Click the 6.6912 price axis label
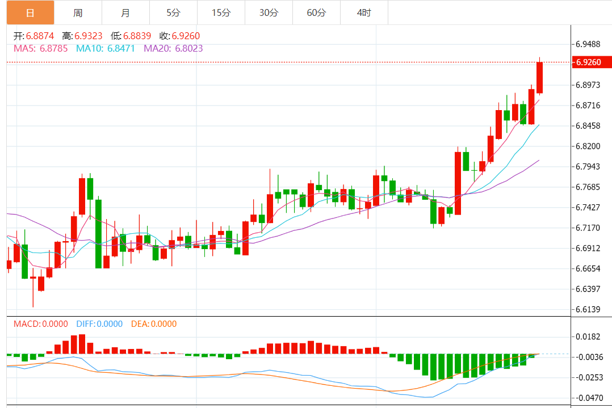Image resolution: width=612 pixels, height=408 pixels. 588,248
